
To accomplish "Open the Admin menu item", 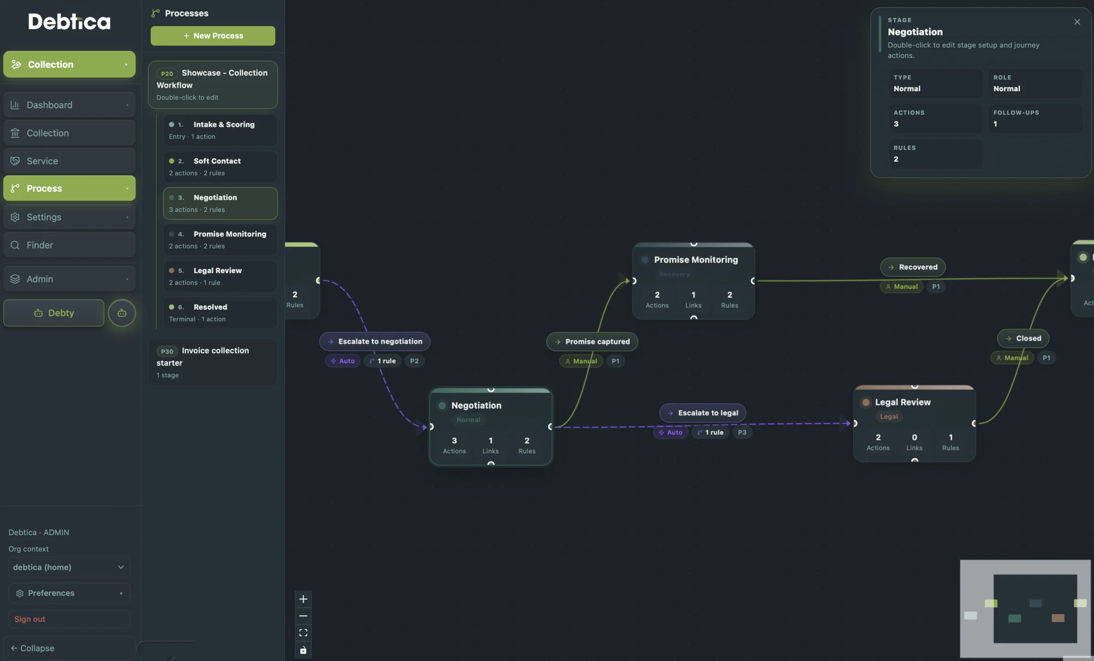I will (x=69, y=278).
